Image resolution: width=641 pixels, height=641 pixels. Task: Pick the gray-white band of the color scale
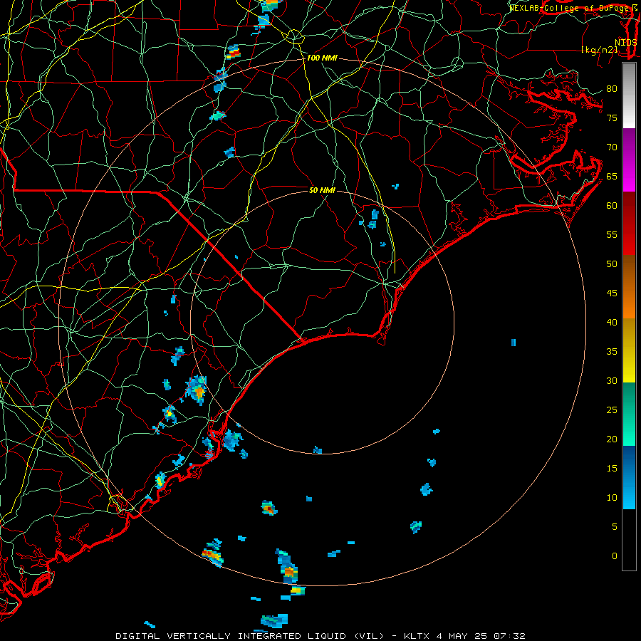pyautogui.click(x=629, y=95)
